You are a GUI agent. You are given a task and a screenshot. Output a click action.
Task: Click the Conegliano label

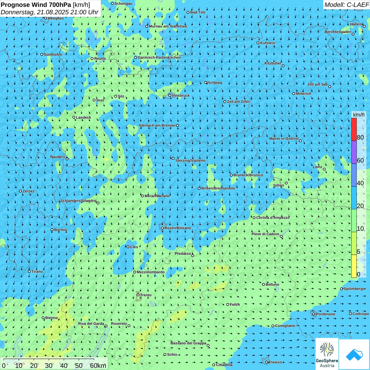[x=285, y=326]
